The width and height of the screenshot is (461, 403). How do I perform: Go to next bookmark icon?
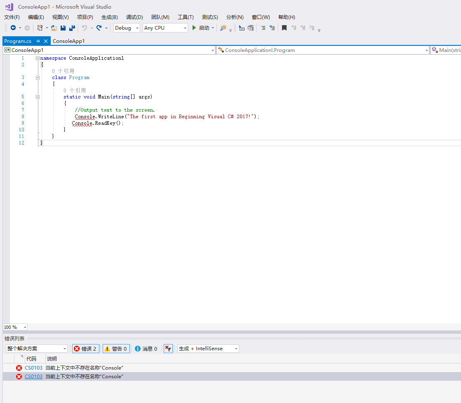coord(303,28)
